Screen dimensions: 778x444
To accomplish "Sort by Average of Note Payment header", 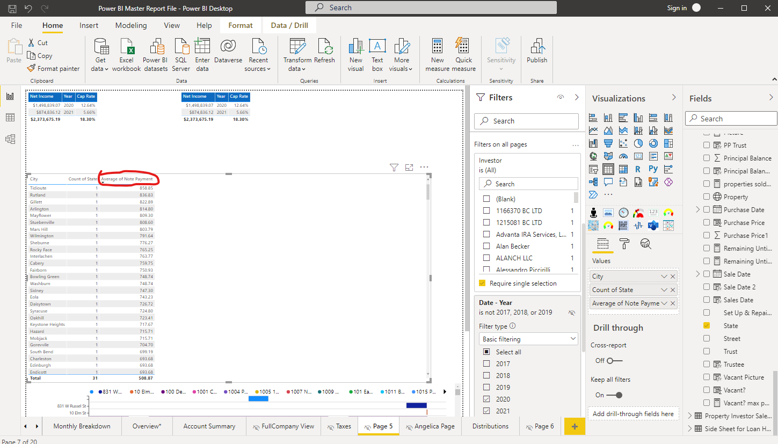I will pos(127,179).
